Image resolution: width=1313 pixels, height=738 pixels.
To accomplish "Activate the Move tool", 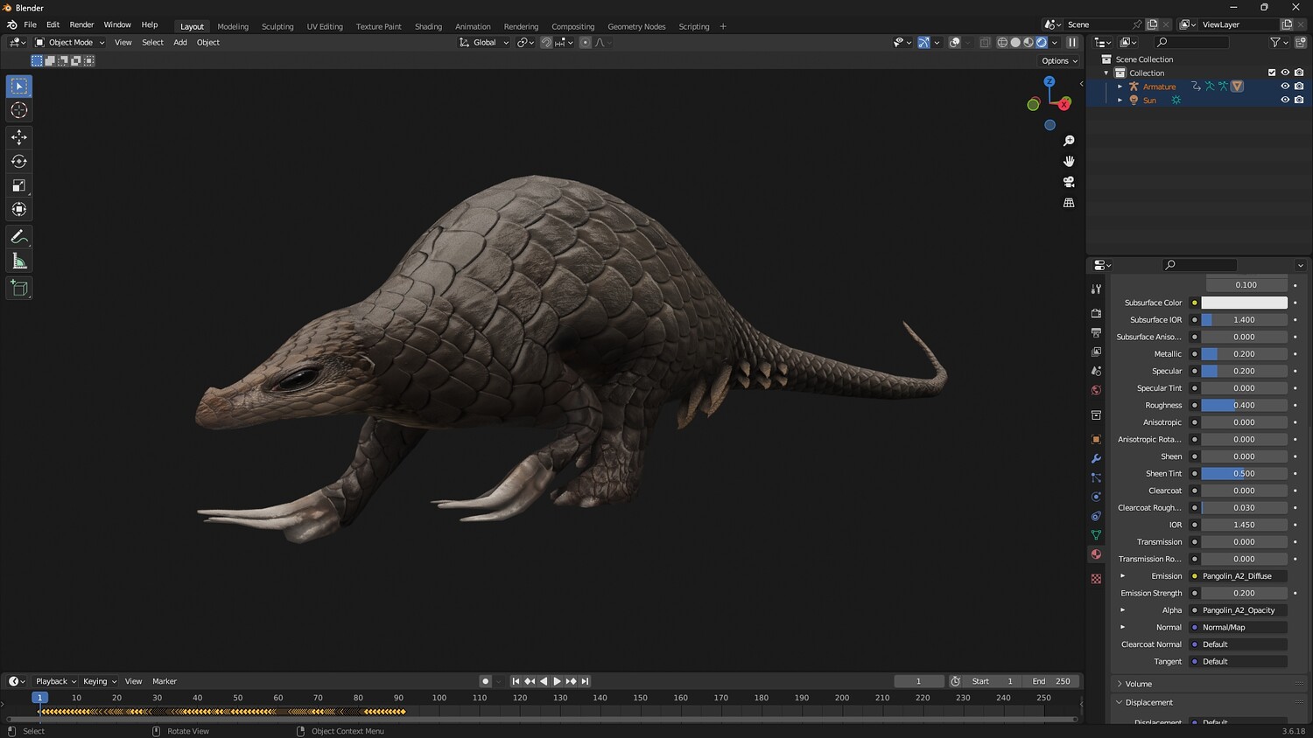I will pos(19,137).
